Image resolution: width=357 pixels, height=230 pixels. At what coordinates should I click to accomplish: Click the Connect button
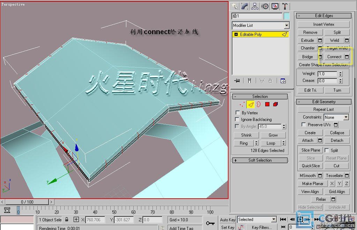click(x=334, y=57)
